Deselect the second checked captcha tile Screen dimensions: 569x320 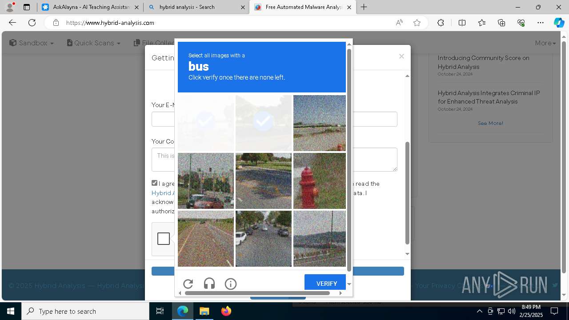(x=264, y=123)
